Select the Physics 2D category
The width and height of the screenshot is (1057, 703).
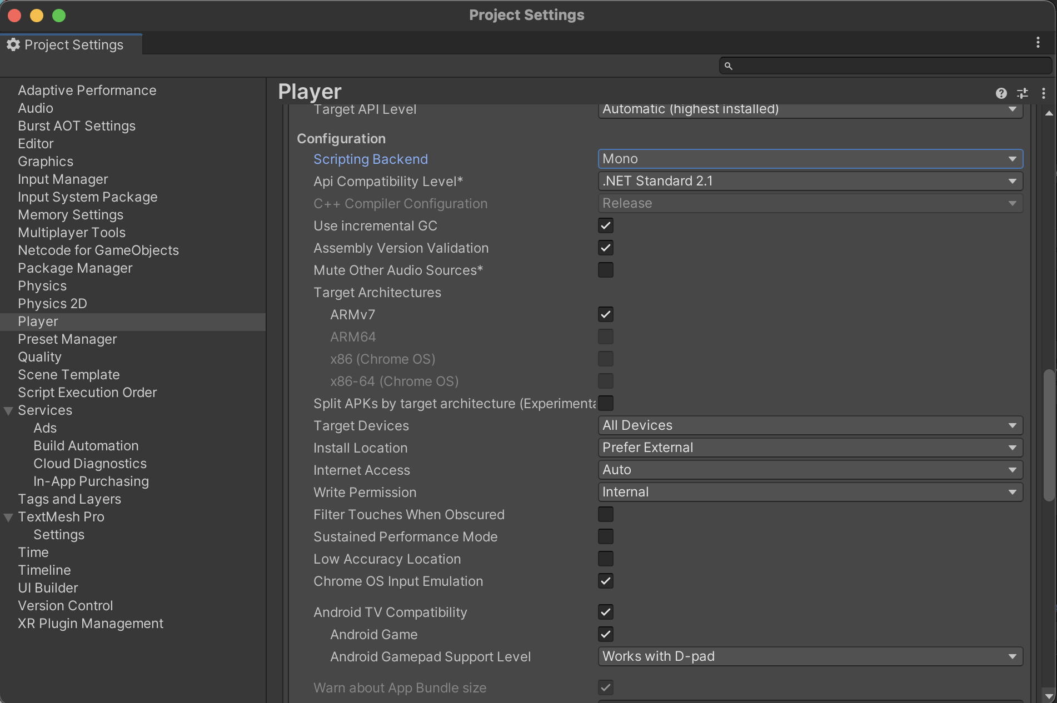pos(52,304)
